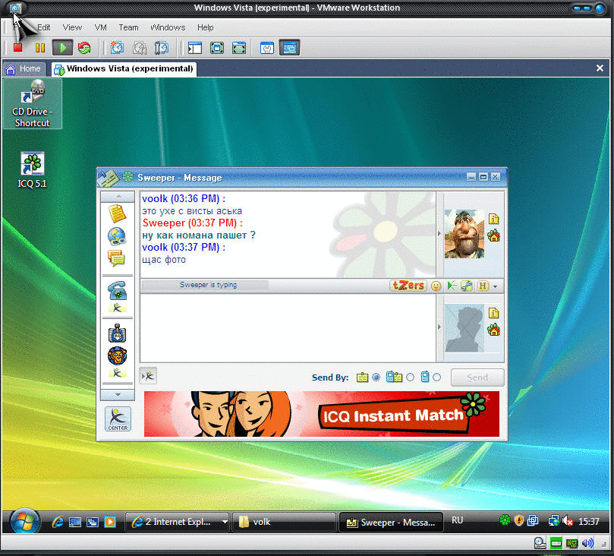The height and width of the screenshot is (556, 614).
Task: Click the yellow note icon in the ICQ sidebar
Action: click(x=117, y=214)
